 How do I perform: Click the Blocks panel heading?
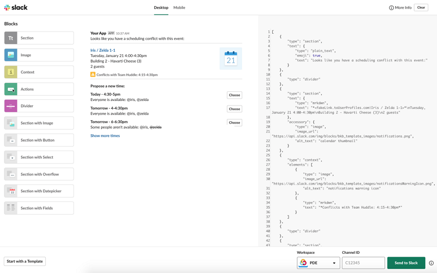(x=11, y=24)
